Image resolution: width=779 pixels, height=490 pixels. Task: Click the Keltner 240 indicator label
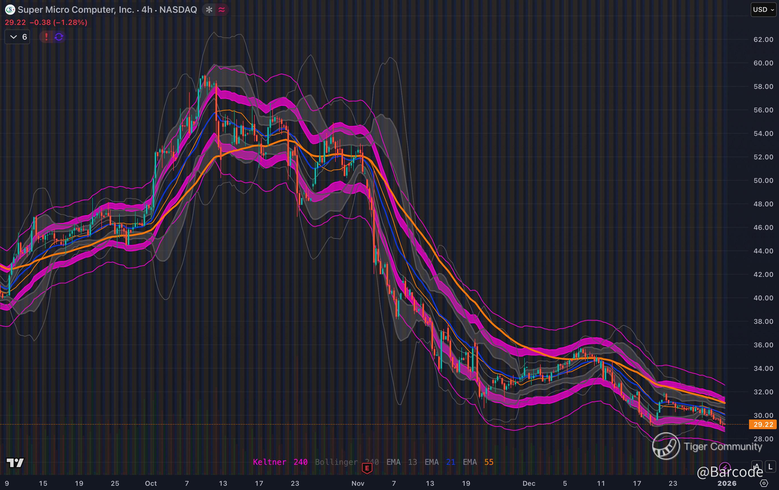coord(280,462)
